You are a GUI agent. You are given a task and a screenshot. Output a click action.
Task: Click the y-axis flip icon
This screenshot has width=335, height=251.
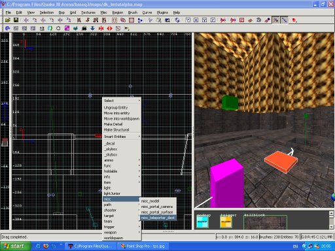point(43,20)
